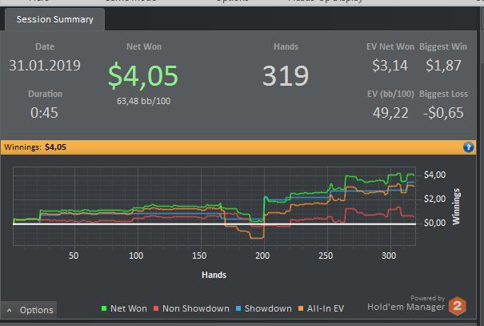Click the 50 x-axis tick label
The height and width of the screenshot is (326, 484).
74,256
